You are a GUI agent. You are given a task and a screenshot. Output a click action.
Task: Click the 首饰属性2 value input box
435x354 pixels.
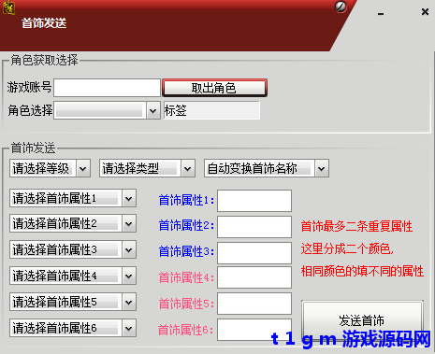click(x=254, y=227)
